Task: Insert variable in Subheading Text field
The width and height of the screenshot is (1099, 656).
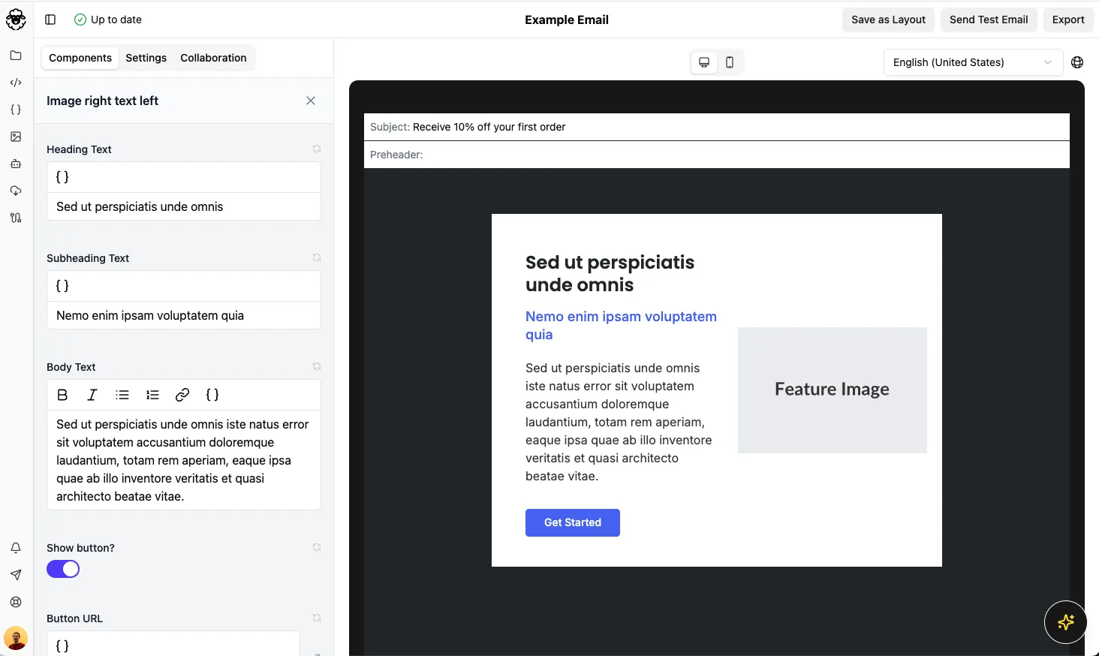Action: 62,286
